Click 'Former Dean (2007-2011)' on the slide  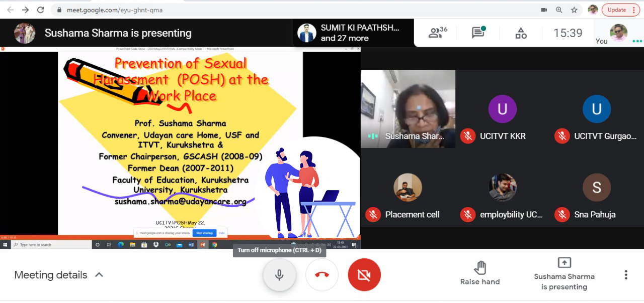coord(181,168)
